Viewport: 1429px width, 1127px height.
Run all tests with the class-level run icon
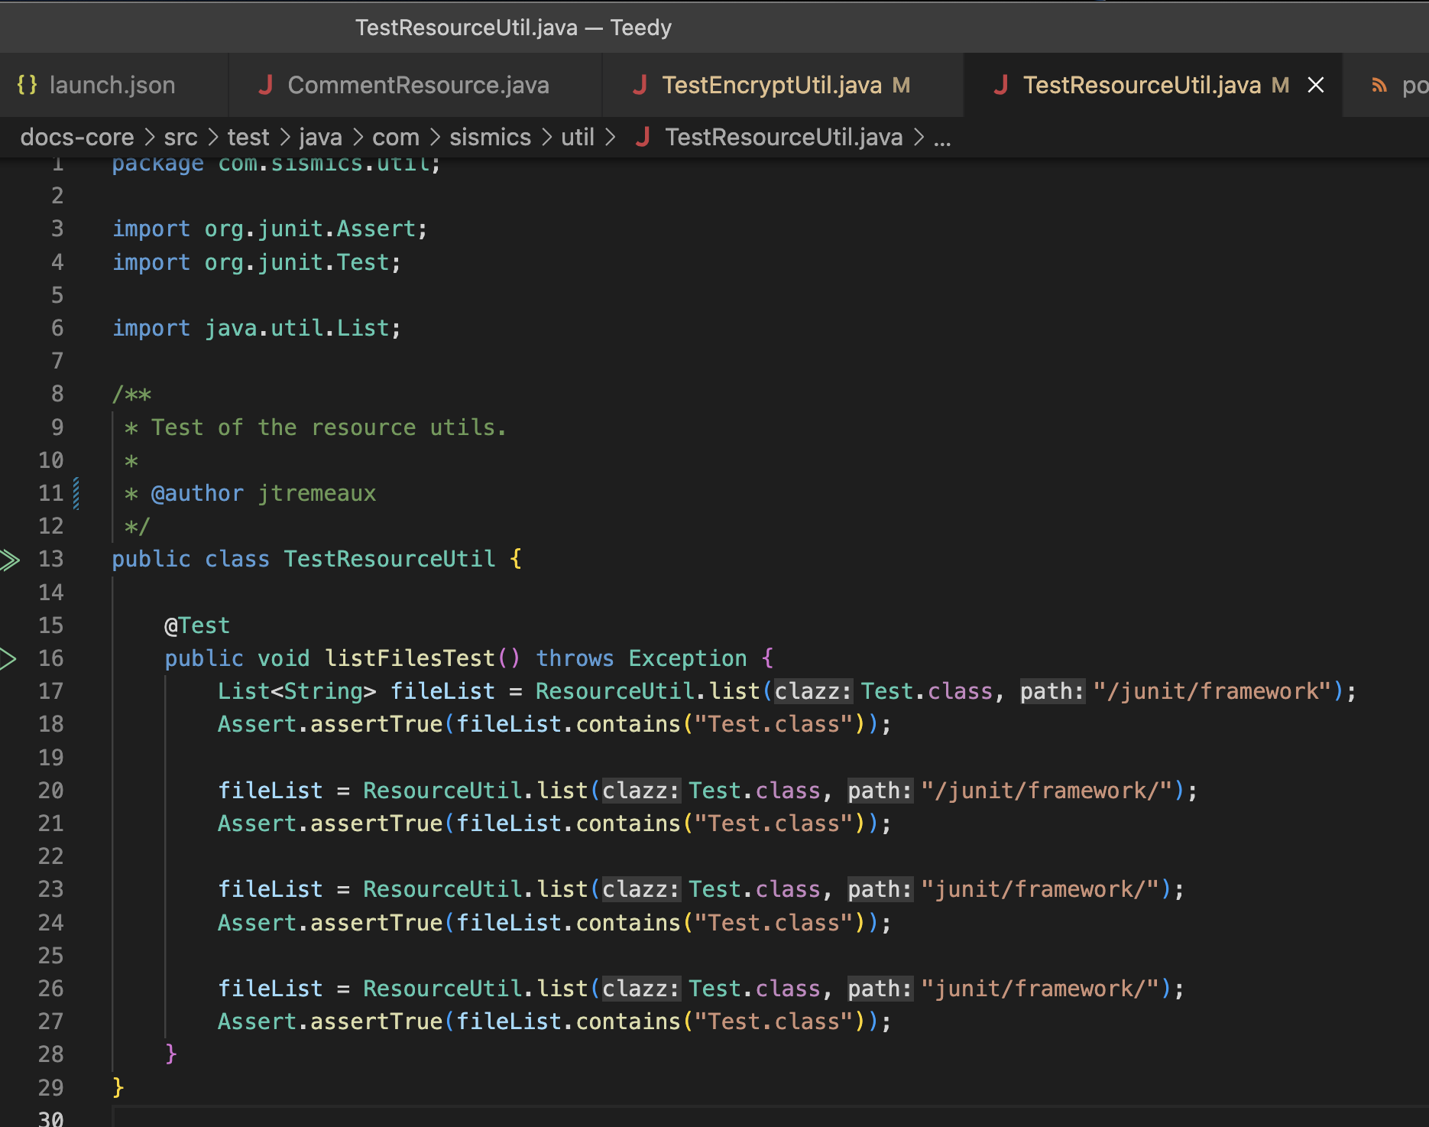coord(9,560)
